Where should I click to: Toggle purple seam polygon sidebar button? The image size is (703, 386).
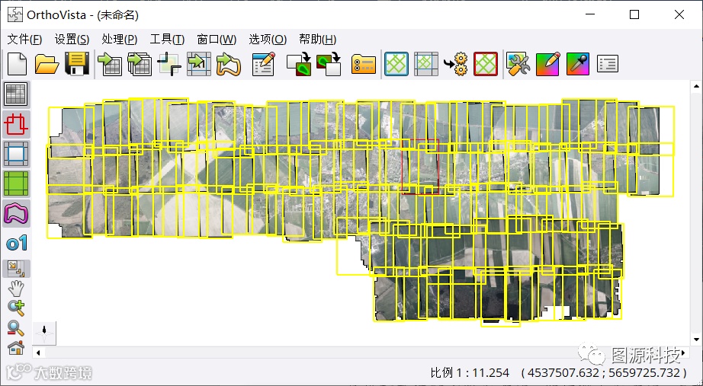tap(16, 214)
